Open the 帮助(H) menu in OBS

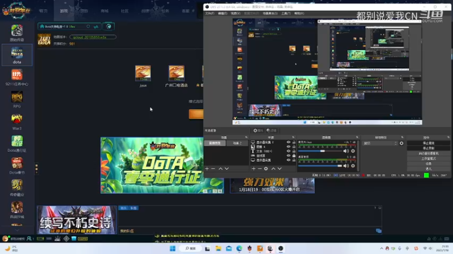point(299,13)
